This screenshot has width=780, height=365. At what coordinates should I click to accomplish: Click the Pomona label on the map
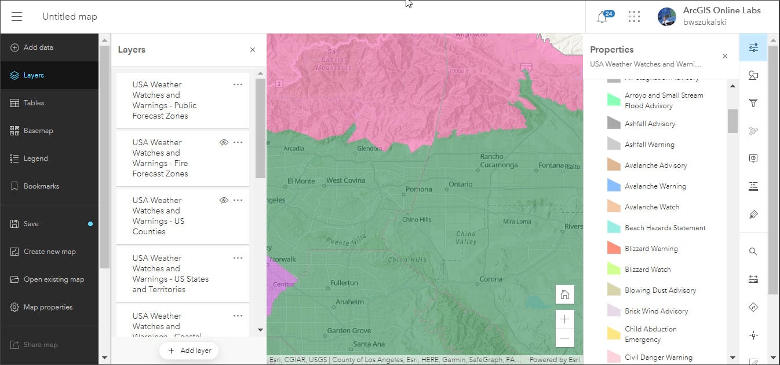[x=418, y=189]
